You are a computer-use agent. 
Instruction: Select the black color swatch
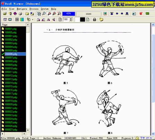click(x=82, y=19)
